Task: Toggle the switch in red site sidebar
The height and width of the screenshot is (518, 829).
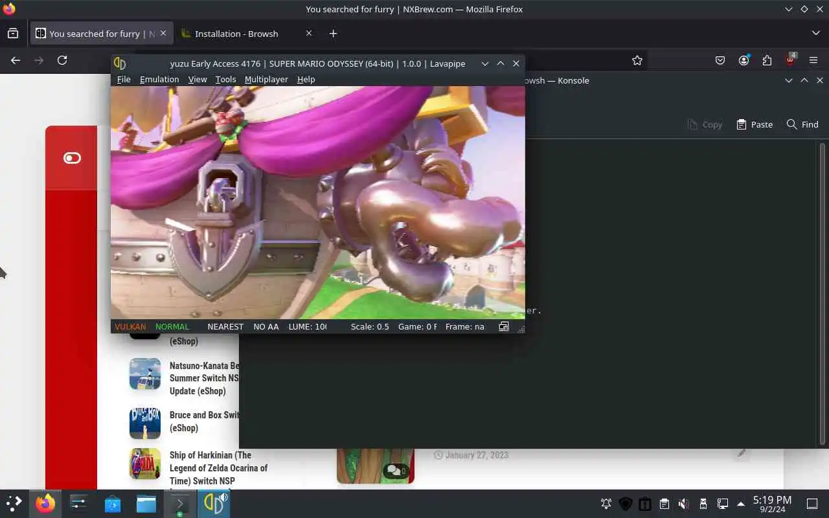Action: (72, 158)
